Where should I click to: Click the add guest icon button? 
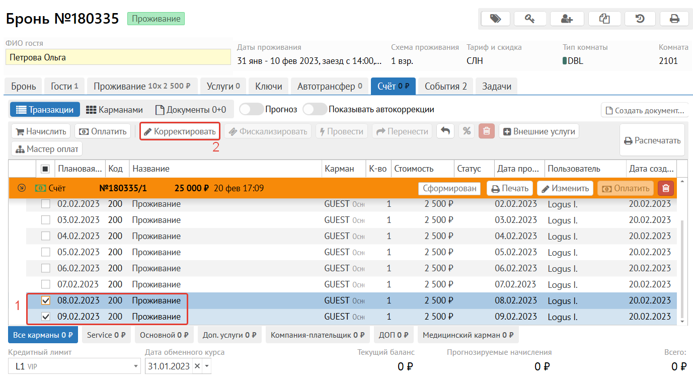tap(567, 19)
